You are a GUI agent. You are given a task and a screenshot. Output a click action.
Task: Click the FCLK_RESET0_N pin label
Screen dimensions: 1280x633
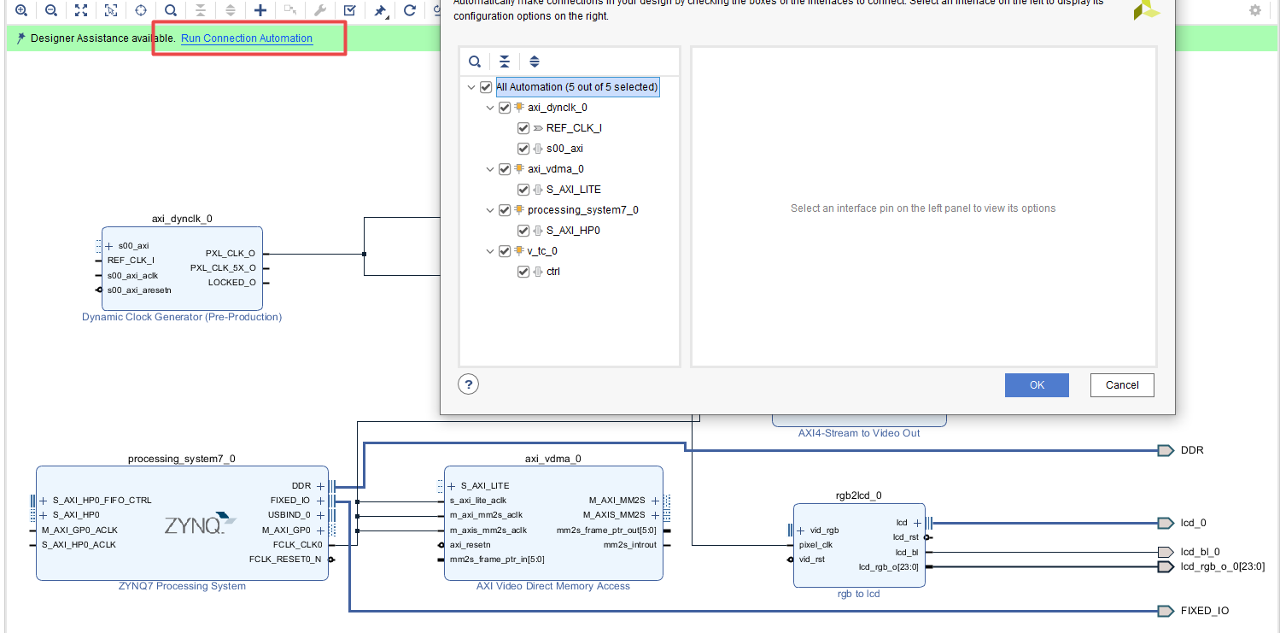(285, 560)
